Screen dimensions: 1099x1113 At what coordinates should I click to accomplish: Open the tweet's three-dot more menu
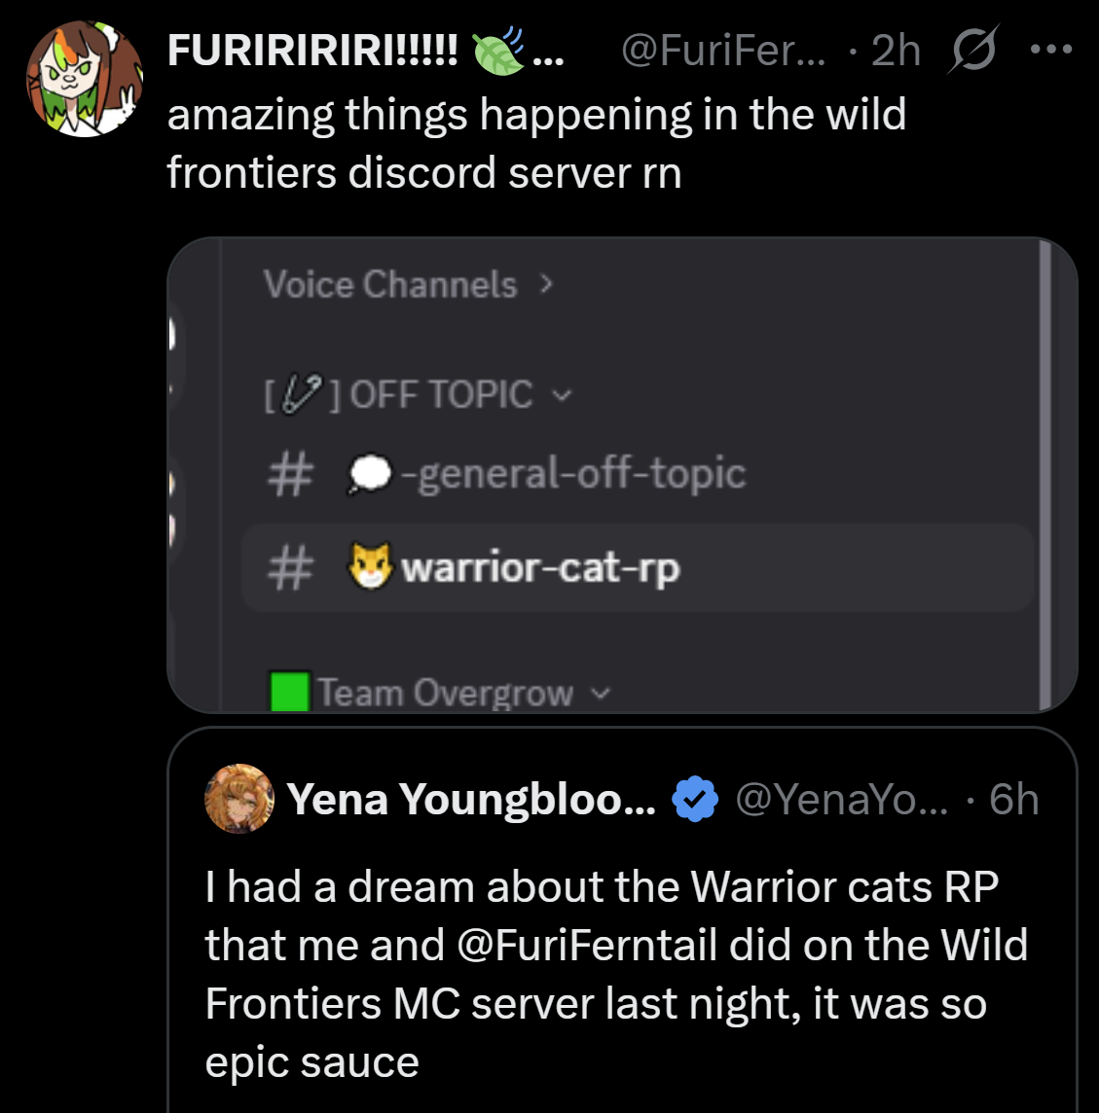(x=1050, y=49)
